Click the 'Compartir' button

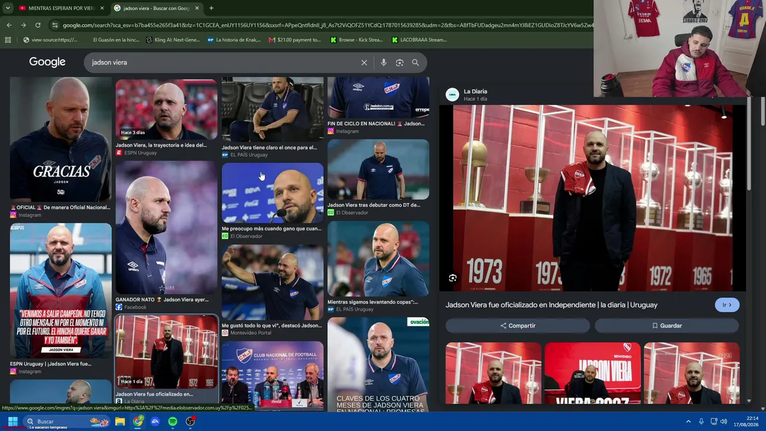pos(518,326)
